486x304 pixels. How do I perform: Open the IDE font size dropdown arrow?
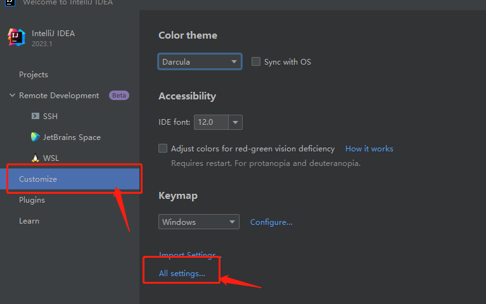pos(235,122)
